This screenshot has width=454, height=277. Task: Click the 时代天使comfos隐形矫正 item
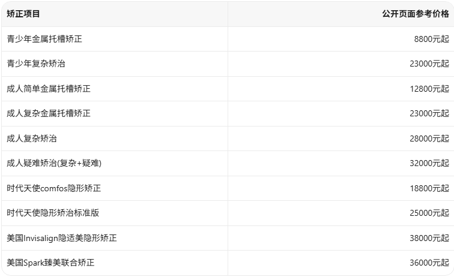pyautogui.click(x=54, y=188)
